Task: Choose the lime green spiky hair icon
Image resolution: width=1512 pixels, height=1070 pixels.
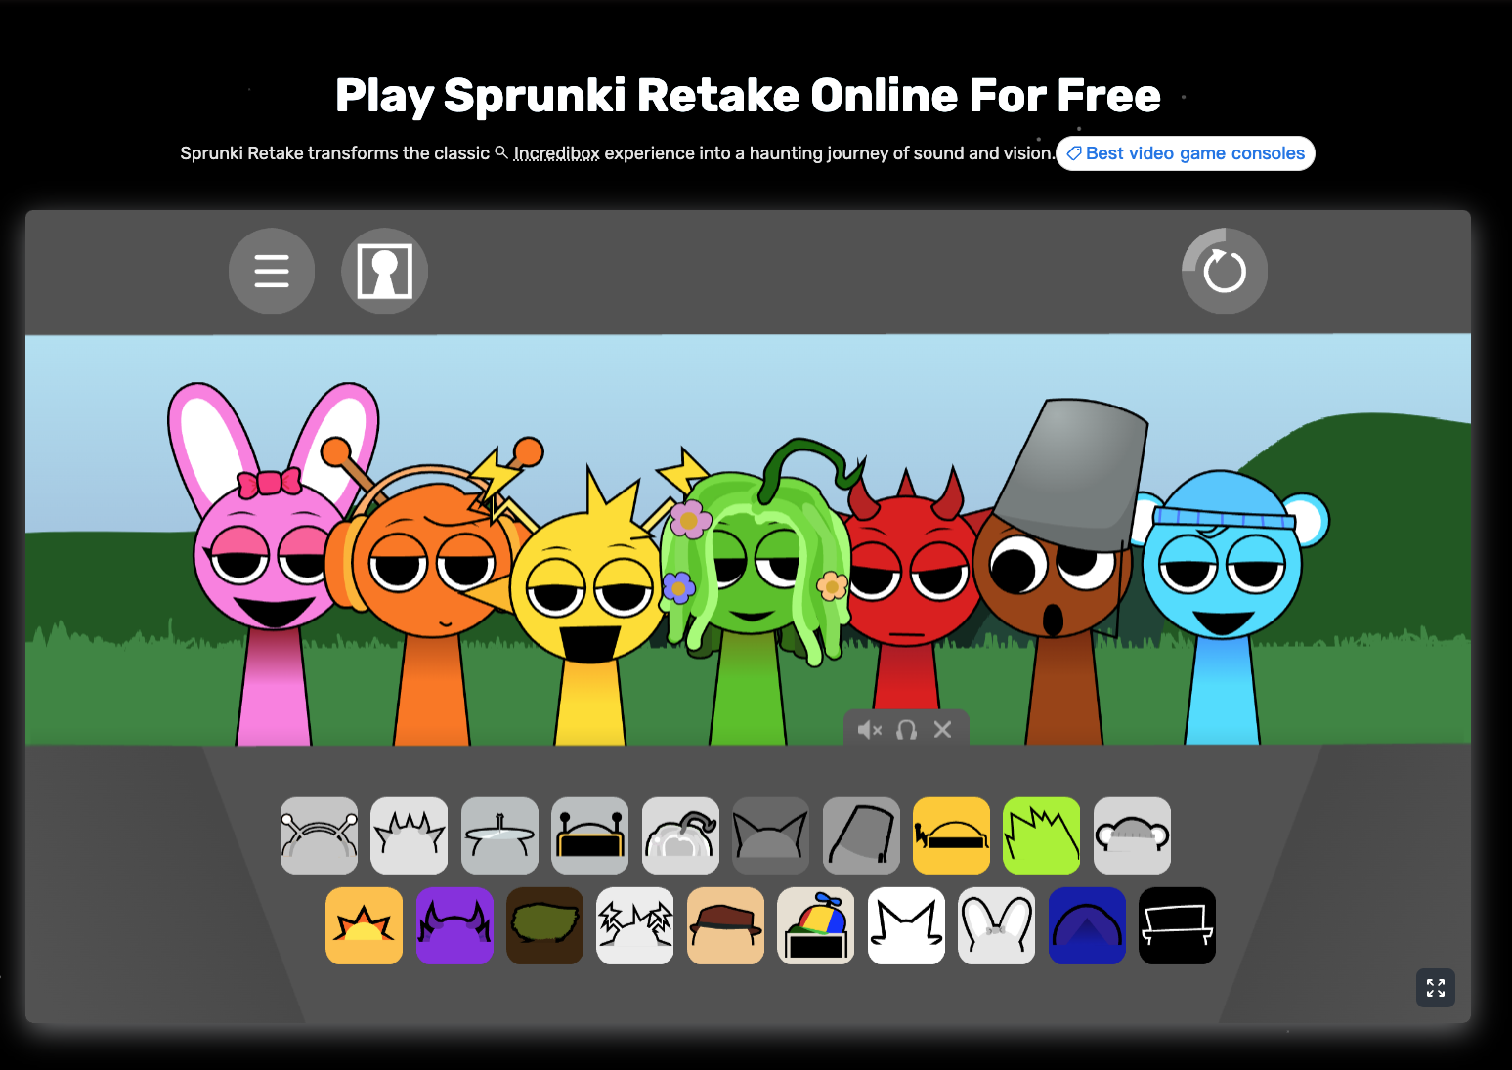Action: (1042, 835)
